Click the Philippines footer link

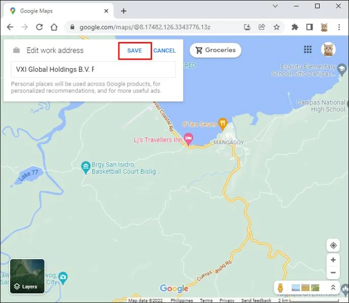[182, 300]
